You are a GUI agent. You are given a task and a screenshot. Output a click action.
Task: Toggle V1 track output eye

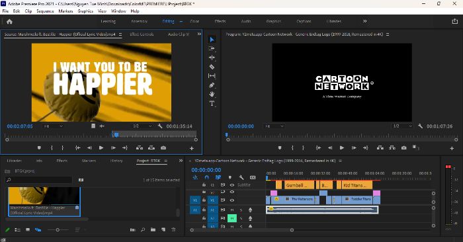[x=232, y=200]
